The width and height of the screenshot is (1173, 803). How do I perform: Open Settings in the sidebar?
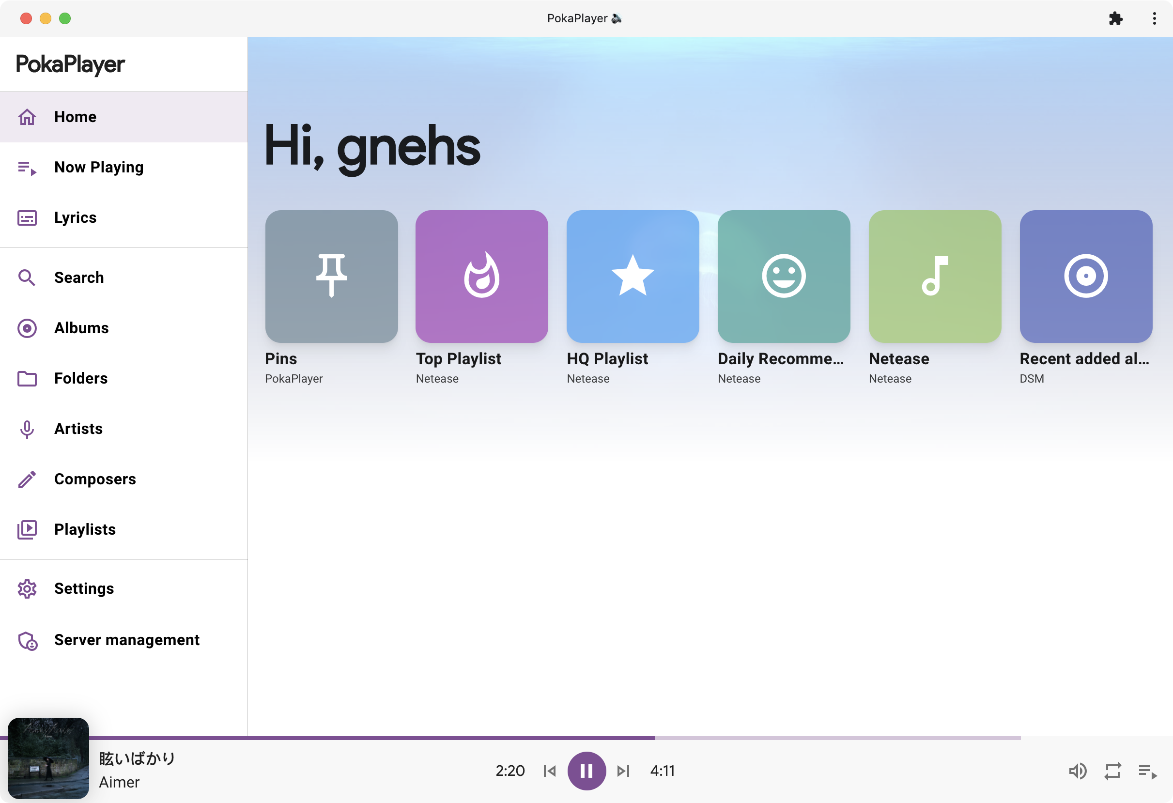tap(84, 588)
